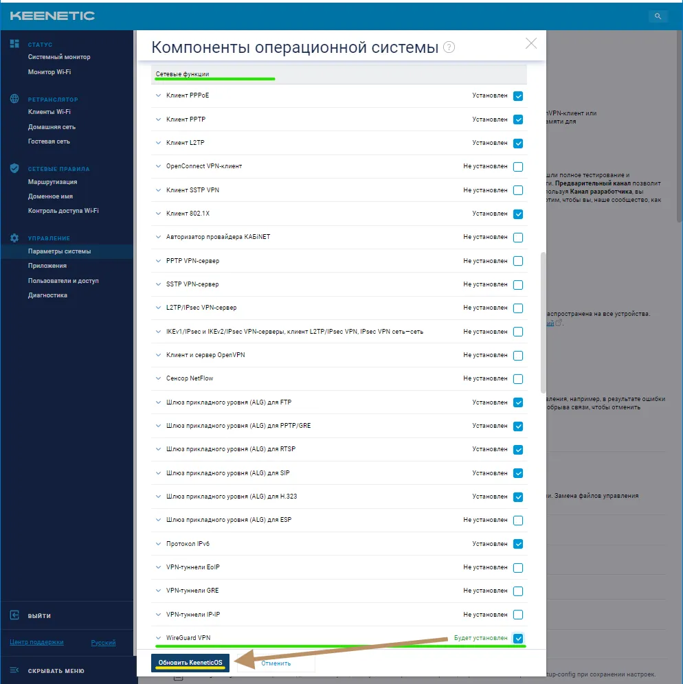Click the hide menu hamburger icon
The width and height of the screenshot is (683, 684).
(14, 670)
